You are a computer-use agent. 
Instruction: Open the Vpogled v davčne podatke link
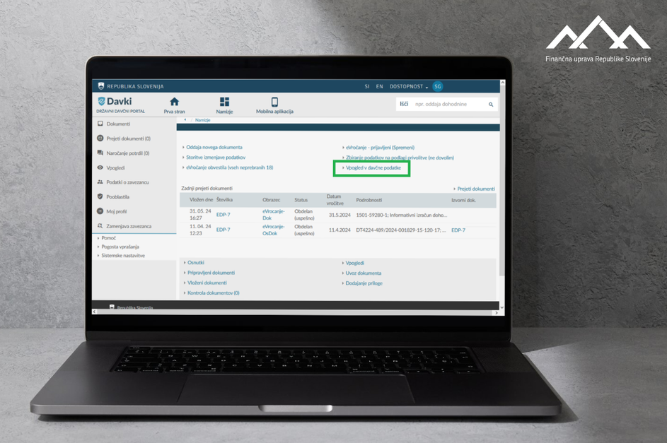pos(373,168)
